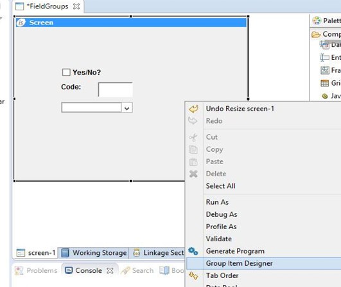Select the Java Bean palette component
341x287 pixels.
(x=331, y=96)
